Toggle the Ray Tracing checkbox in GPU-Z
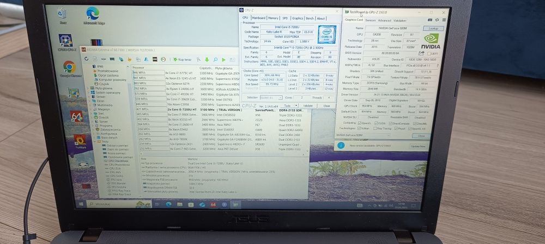545x244 pixels. click(375, 129)
